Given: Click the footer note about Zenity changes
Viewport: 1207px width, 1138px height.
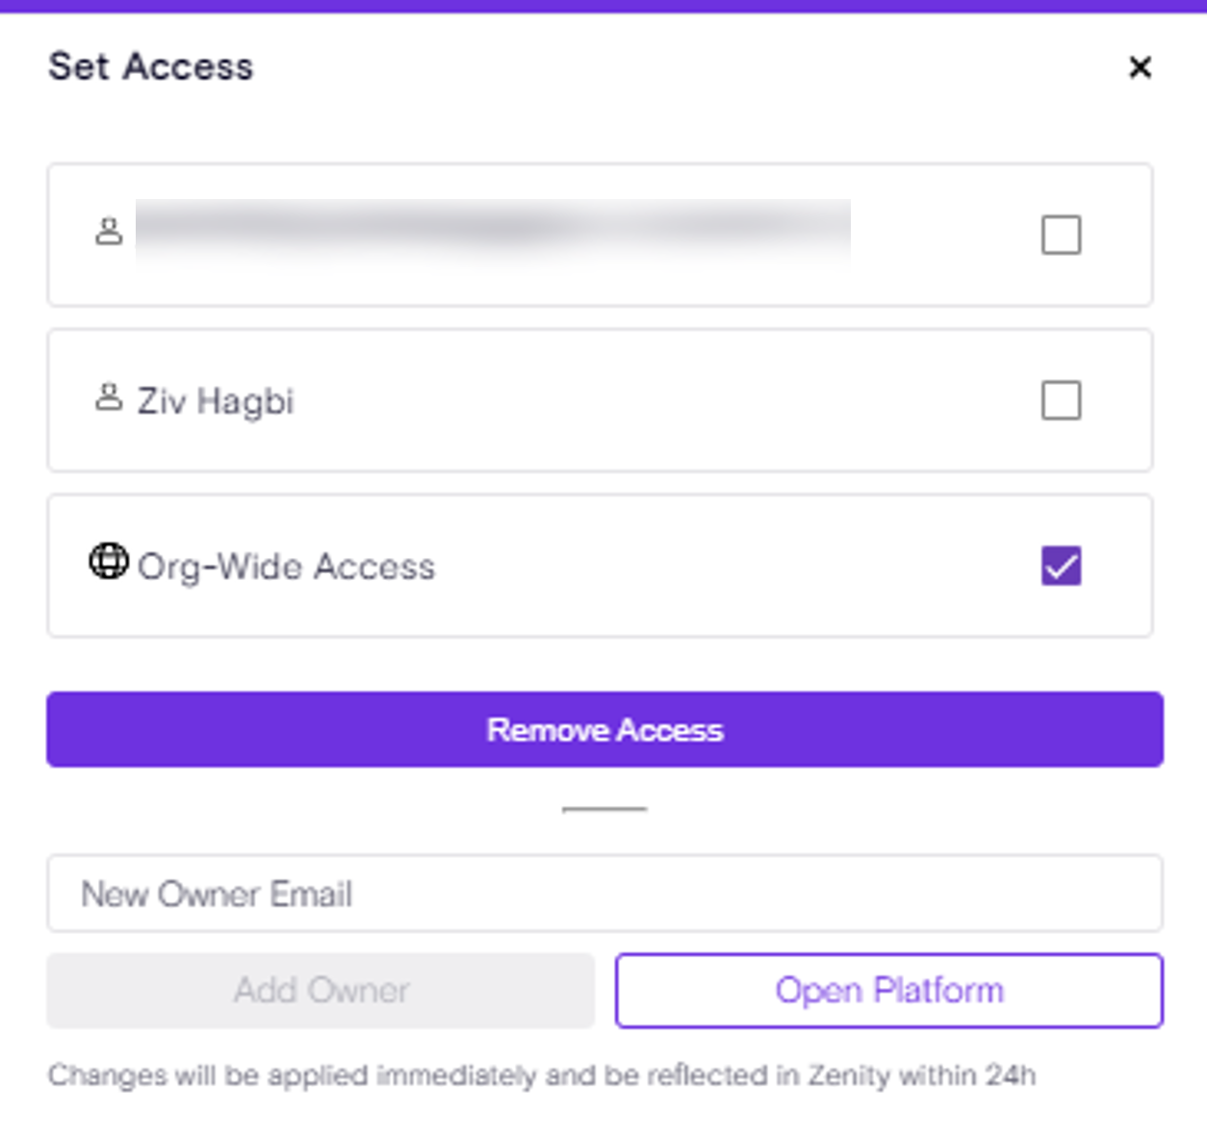Looking at the screenshot, I should point(542,1075).
